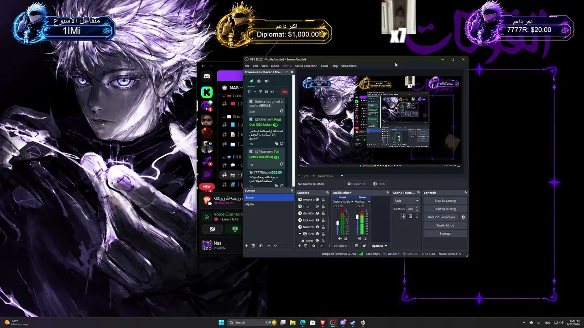Toggle Desktop Audio monitoring headphone icon
Viewport: 584px width, 328px height.
click(345, 238)
